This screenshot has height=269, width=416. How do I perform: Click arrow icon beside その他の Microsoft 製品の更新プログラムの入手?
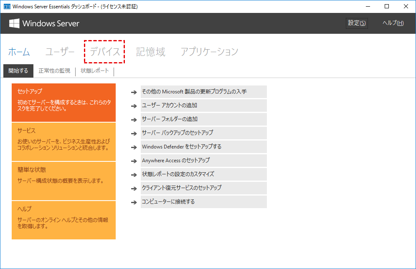click(134, 92)
